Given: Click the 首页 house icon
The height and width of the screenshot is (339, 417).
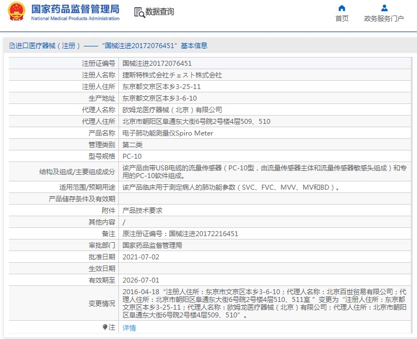Looking at the screenshot, I should [x=342, y=8].
